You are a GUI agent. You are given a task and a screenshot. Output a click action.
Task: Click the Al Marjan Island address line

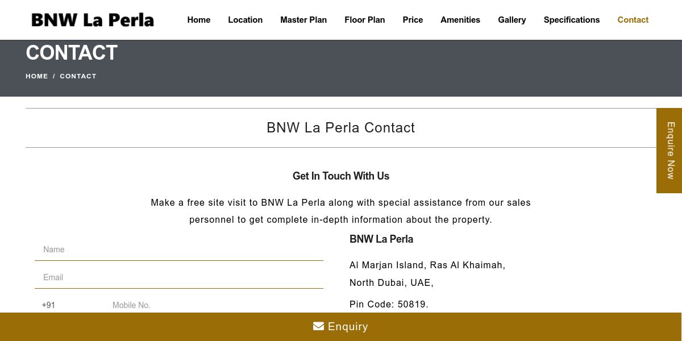point(427,265)
